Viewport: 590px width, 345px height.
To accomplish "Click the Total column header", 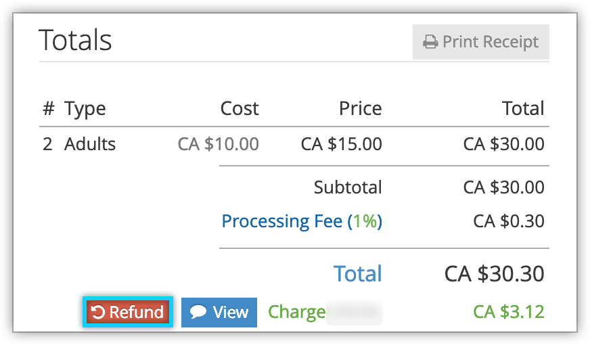I will click(x=523, y=109).
